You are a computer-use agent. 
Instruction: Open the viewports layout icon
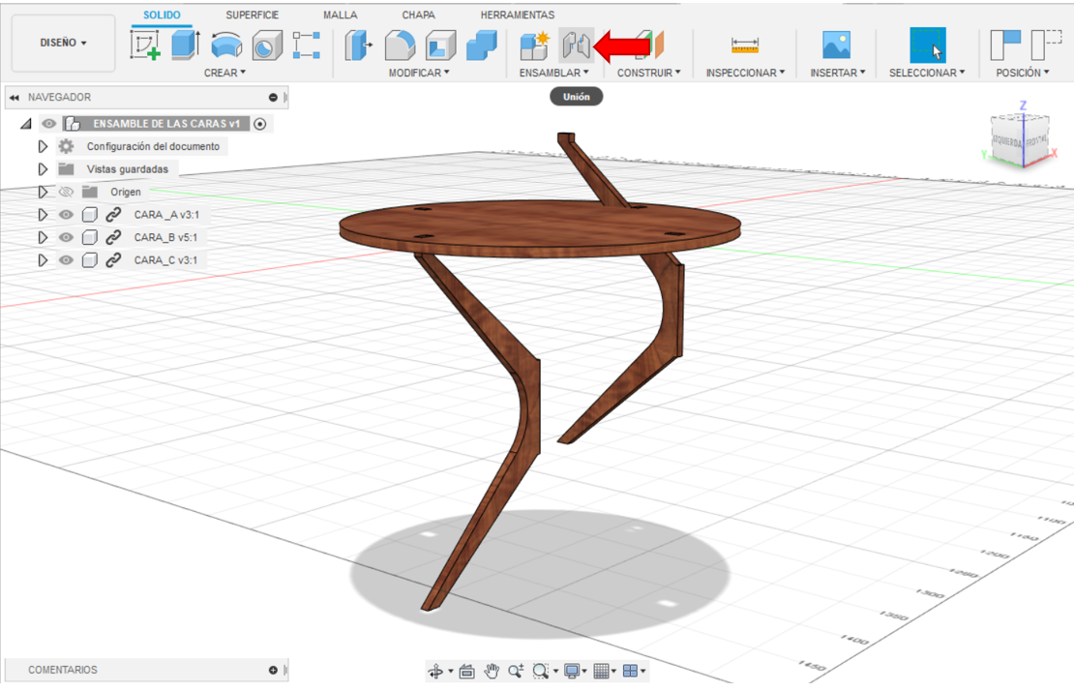631,672
